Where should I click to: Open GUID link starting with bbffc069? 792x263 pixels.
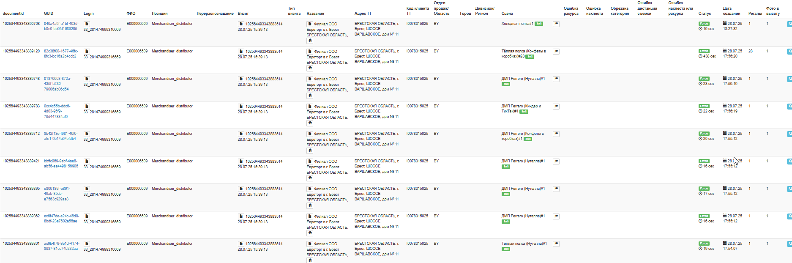point(61,164)
